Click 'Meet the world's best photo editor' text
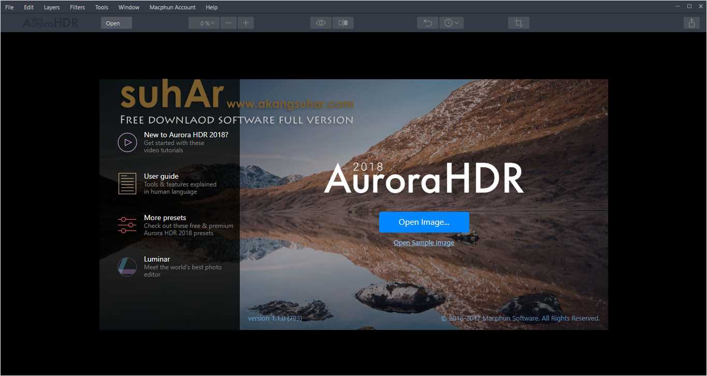707x376 pixels. 182,271
